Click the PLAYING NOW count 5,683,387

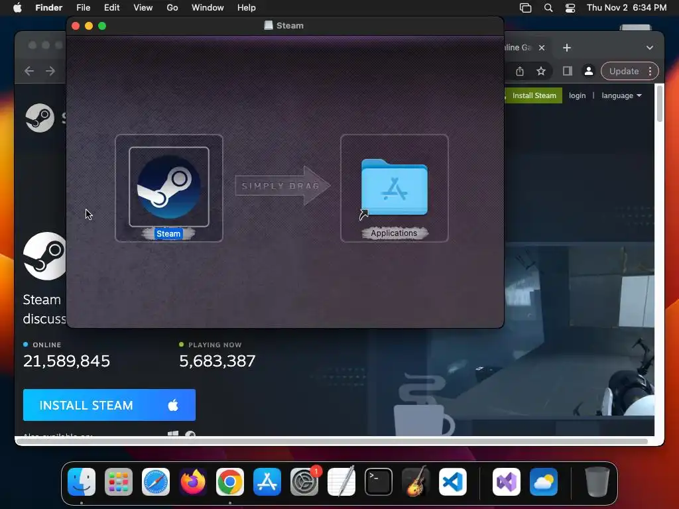coord(217,361)
